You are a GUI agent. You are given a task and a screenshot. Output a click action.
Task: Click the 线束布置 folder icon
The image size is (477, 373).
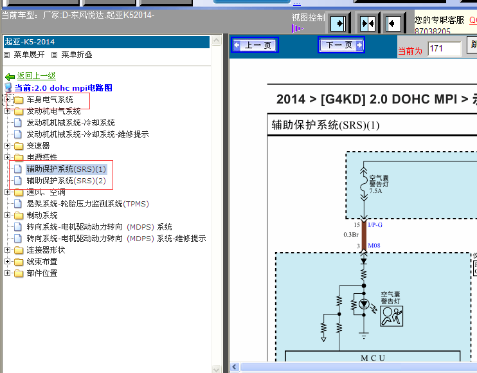[19, 262]
